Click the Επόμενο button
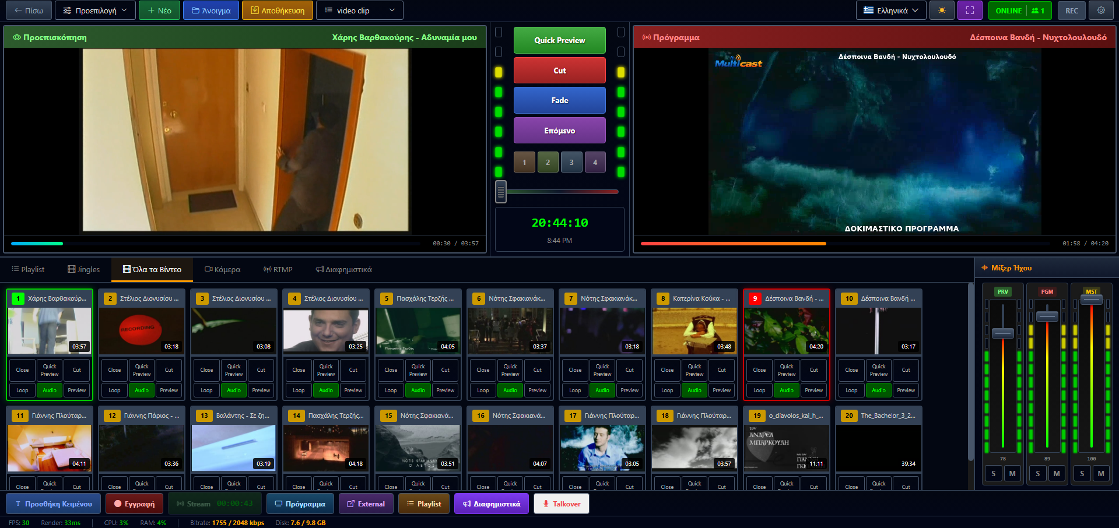Image resolution: width=1119 pixels, height=528 pixels. (x=559, y=130)
